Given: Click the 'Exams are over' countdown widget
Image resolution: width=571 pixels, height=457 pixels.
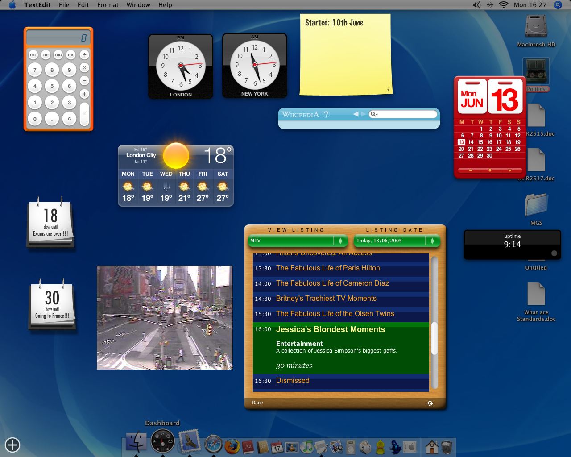Looking at the screenshot, I should 50,222.
